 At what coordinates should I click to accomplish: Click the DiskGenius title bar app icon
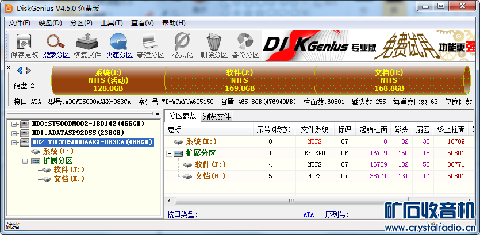[x=9, y=9]
